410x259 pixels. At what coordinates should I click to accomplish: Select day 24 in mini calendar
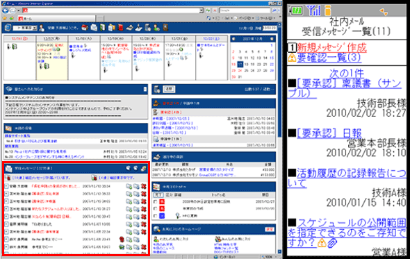240,71
